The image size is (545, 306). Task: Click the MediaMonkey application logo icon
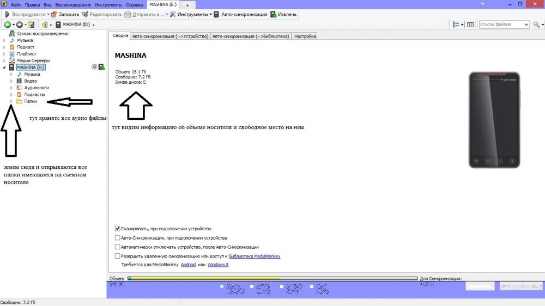pos(4,4)
